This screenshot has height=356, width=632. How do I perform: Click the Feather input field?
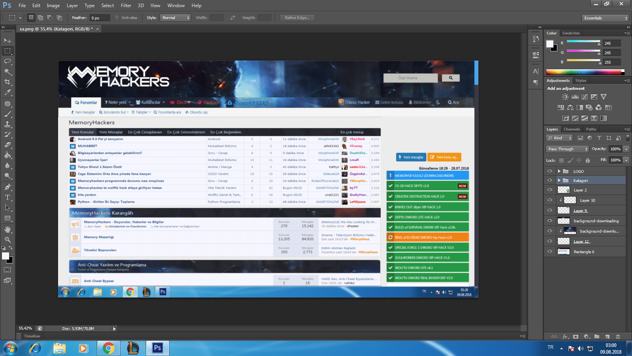click(x=100, y=18)
